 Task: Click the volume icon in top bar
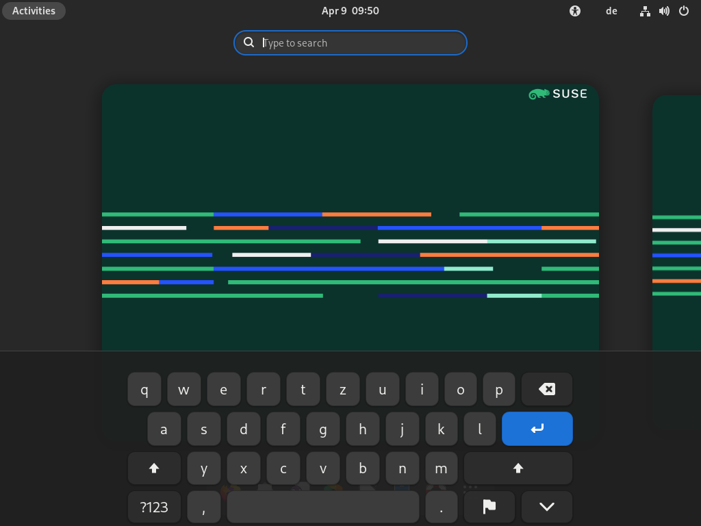(x=663, y=11)
